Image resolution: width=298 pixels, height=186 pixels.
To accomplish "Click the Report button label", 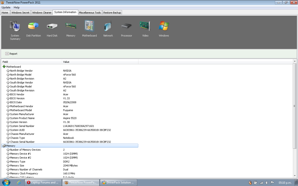I will click(13, 54).
